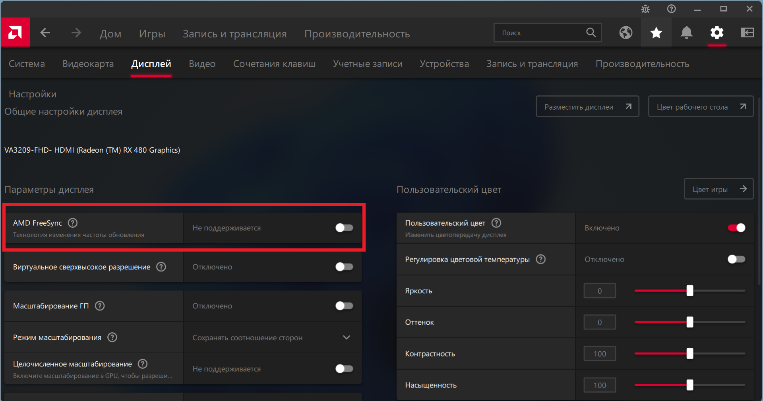763x401 pixels.
Task: Enable Масштабирование ГП switch
Action: pyautogui.click(x=344, y=306)
